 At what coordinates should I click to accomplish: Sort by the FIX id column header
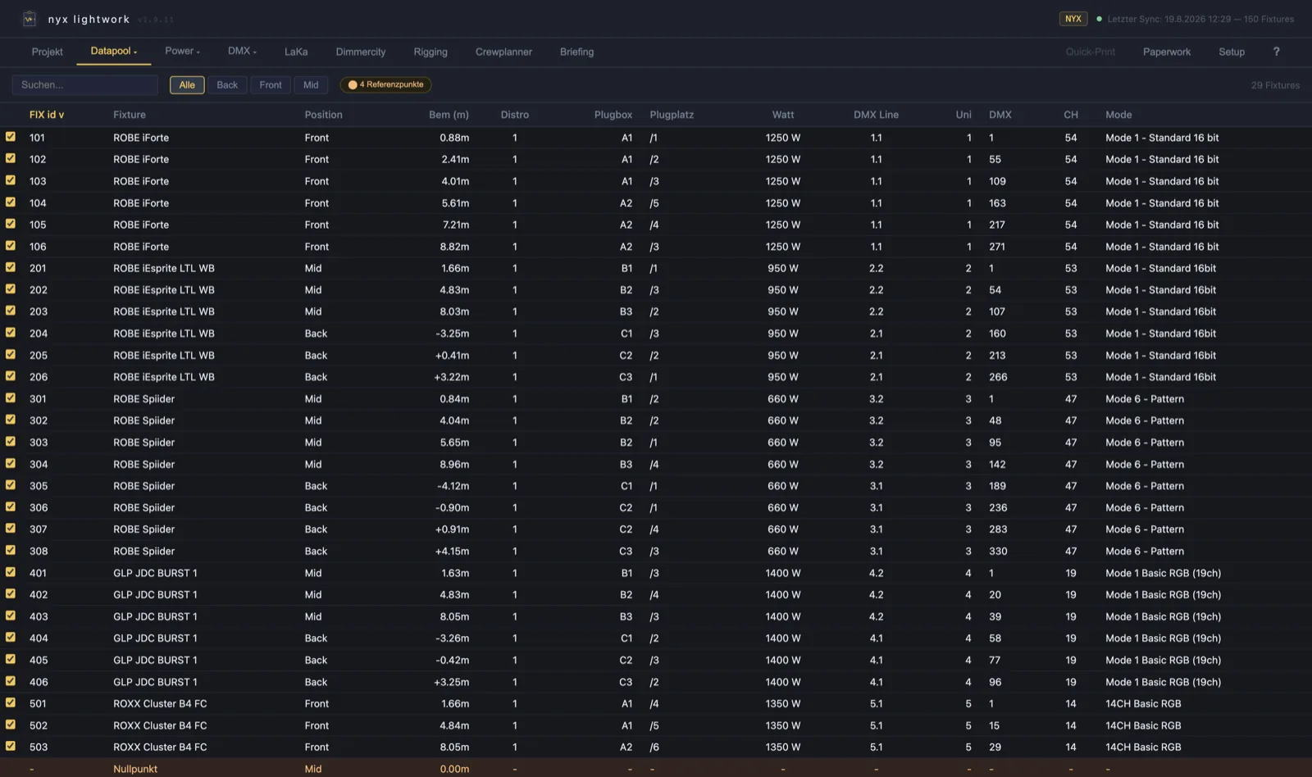click(x=47, y=115)
